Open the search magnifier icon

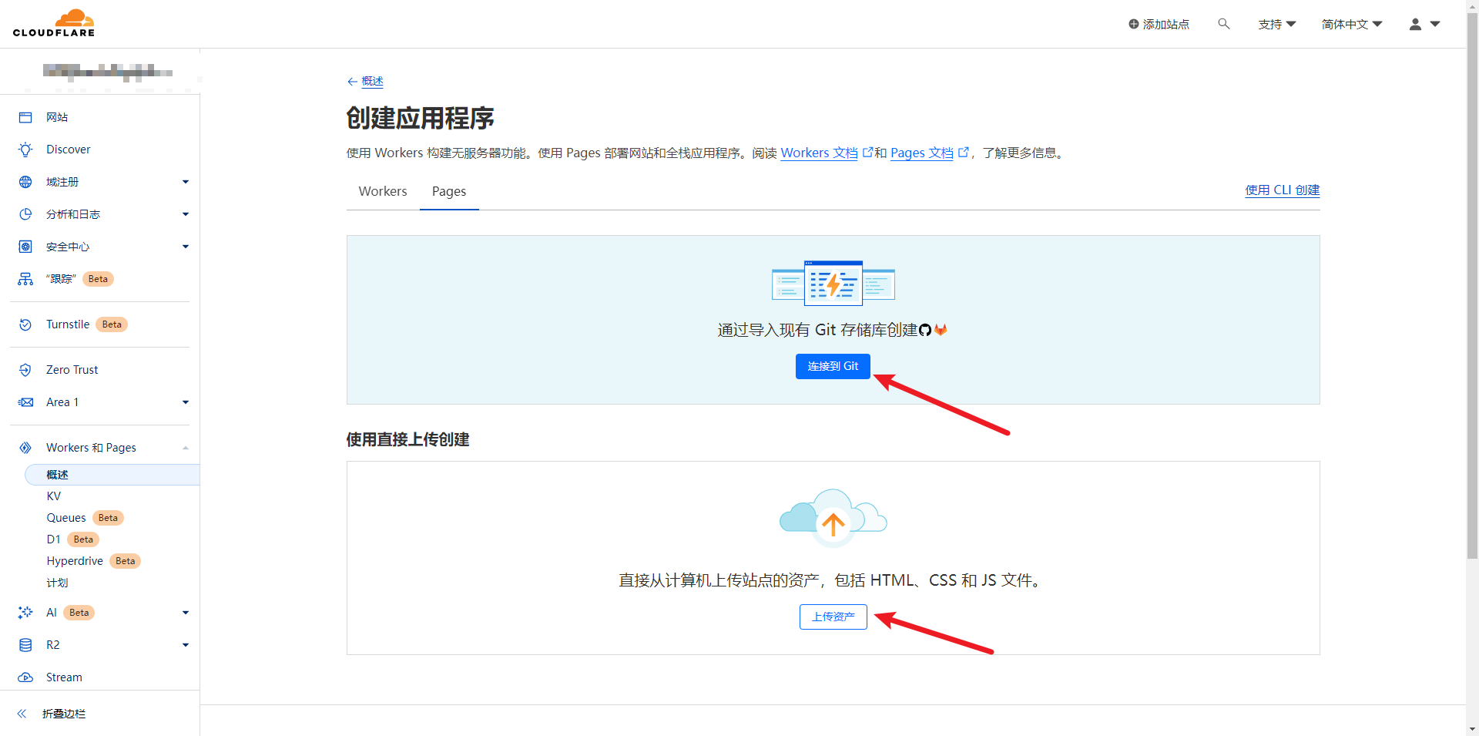pyautogui.click(x=1223, y=24)
